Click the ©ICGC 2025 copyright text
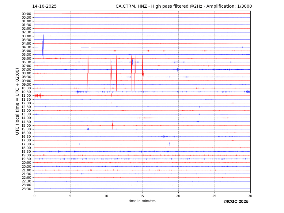This screenshot has height=213, width=284. coord(236,202)
